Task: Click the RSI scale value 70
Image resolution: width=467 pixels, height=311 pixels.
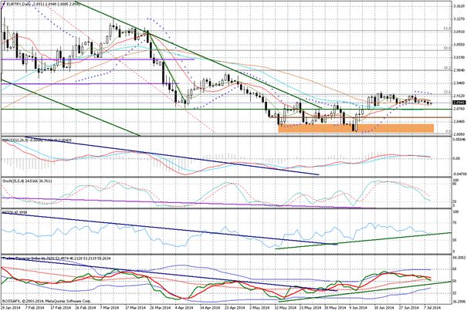Action: point(455,222)
